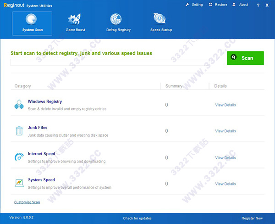This screenshot has width=275, height=224.
Task: Click Check for updates
Action: pyautogui.click(x=137, y=218)
